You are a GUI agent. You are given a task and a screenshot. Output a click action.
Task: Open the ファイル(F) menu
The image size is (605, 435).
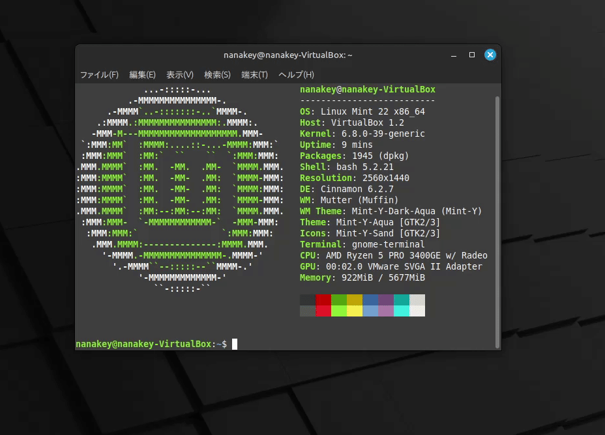click(x=99, y=75)
